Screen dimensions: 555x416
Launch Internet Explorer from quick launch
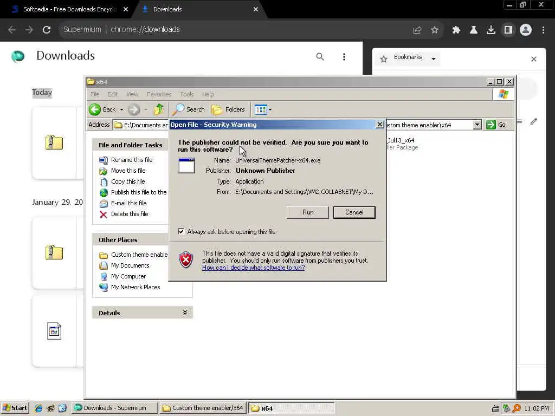click(x=38, y=408)
